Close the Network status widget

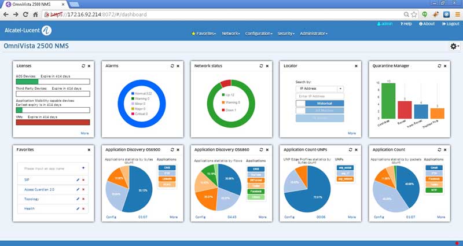click(267, 66)
